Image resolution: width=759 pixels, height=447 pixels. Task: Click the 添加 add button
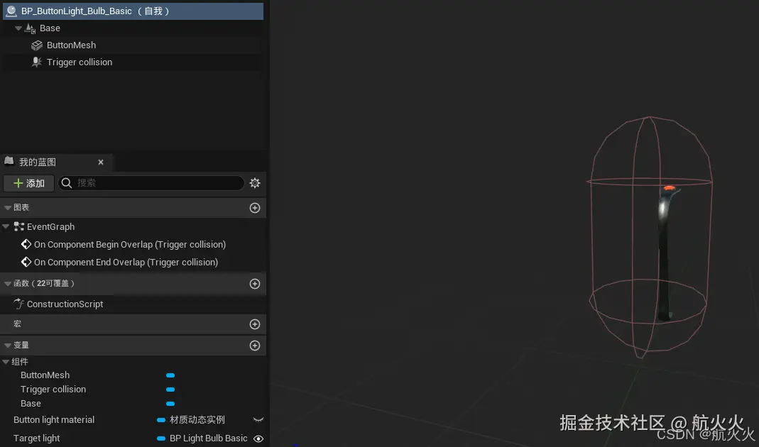pyautogui.click(x=28, y=183)
